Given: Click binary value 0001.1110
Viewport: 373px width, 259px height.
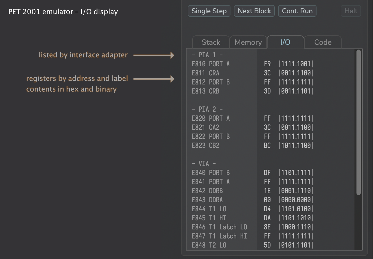Looking at the screenshot, I should coord(296,191).
